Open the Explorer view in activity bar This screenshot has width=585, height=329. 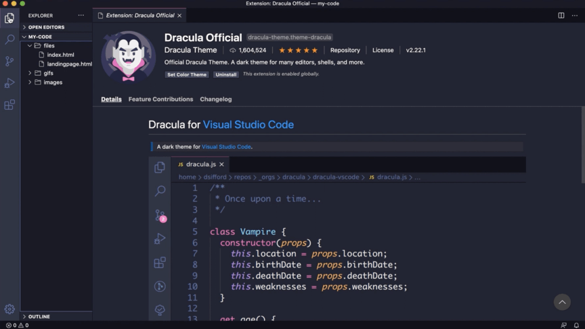[9, 18]
